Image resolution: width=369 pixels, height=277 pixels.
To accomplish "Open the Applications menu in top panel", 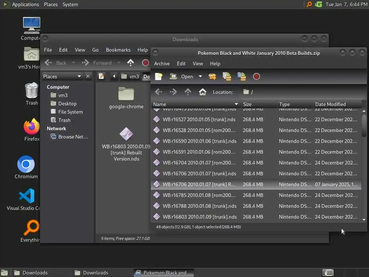I will (x=21, y=4).
